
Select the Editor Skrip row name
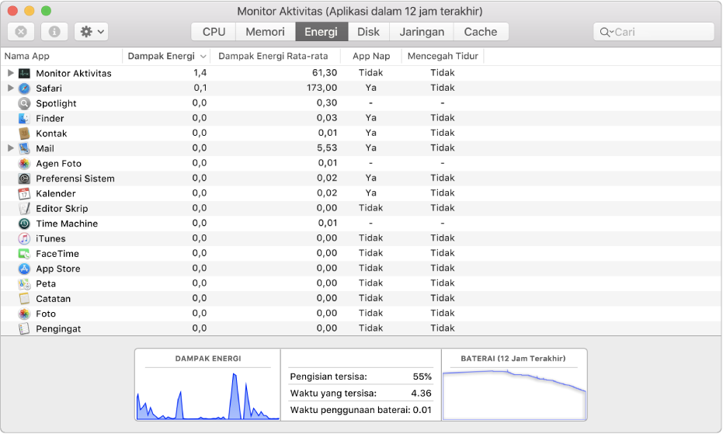pos(62,209)
